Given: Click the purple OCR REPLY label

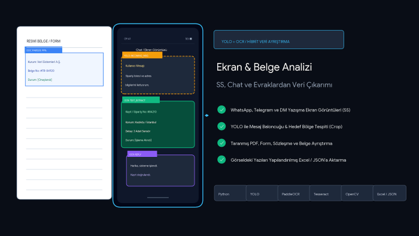Looking at the screenshot, I should click(142, 154).
